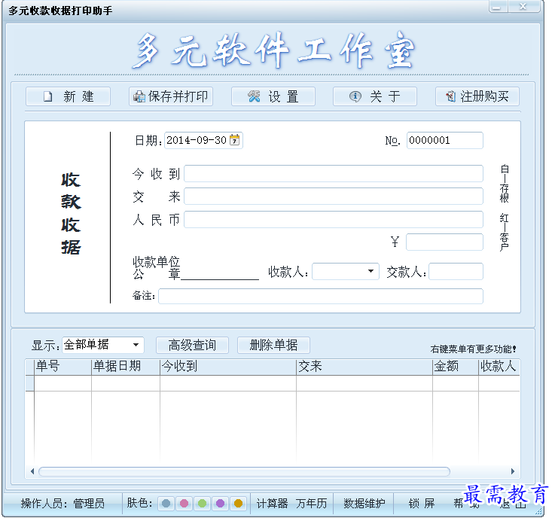The height and width of the screenshot is (518, 555).
Task: Select the green skin color
Action: click(202, 503)
